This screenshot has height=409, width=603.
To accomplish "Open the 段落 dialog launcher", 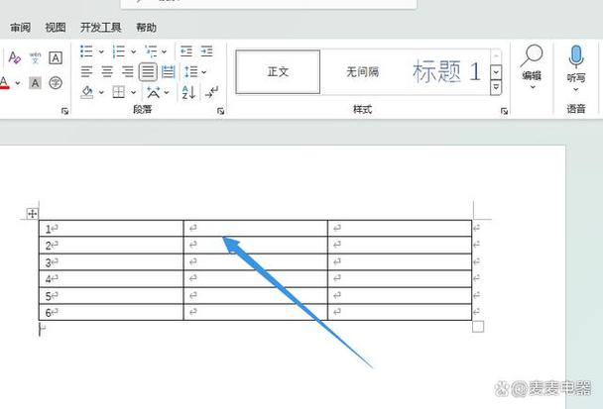I will [221, 111].
